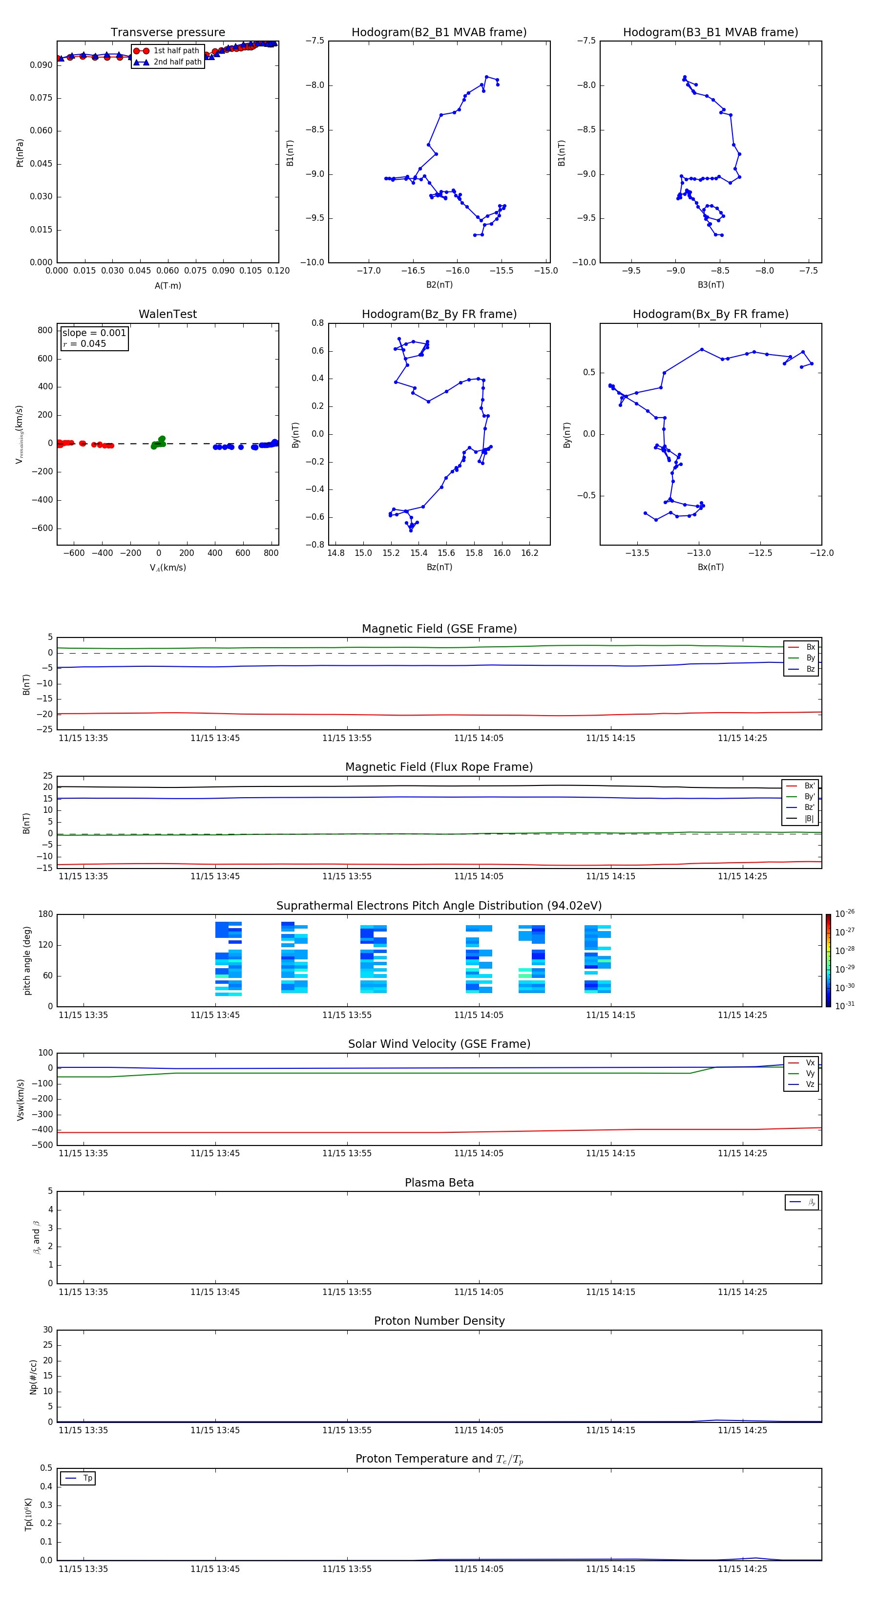The width and height of the screenshot is (879, 1612).
Task: Click the red Bx line in GSE panel
Action: pyautogui.click(x=439, y=714)
